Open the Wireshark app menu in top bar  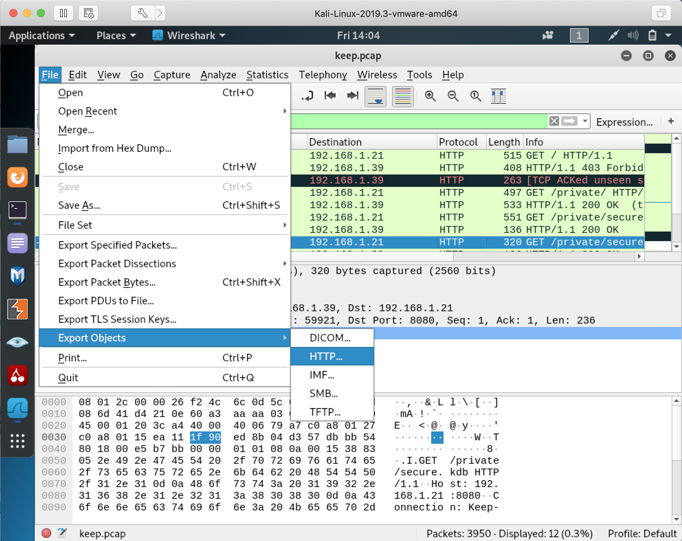pyautogui.click(x=189, y=36)
